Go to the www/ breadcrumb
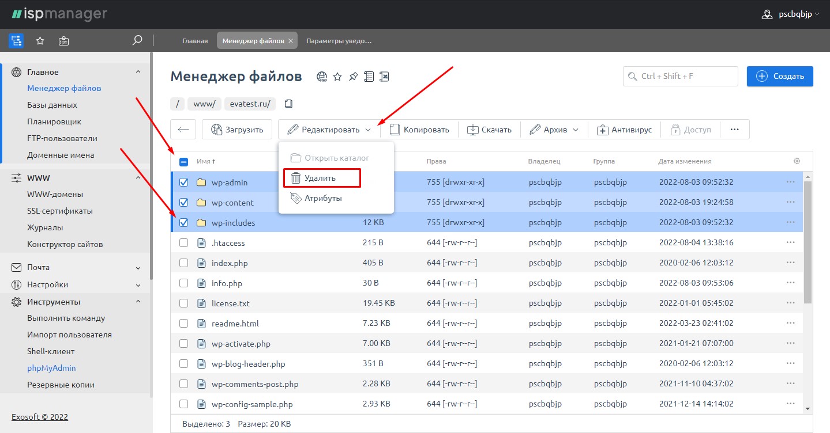830x433 pixels. [204, 104]
